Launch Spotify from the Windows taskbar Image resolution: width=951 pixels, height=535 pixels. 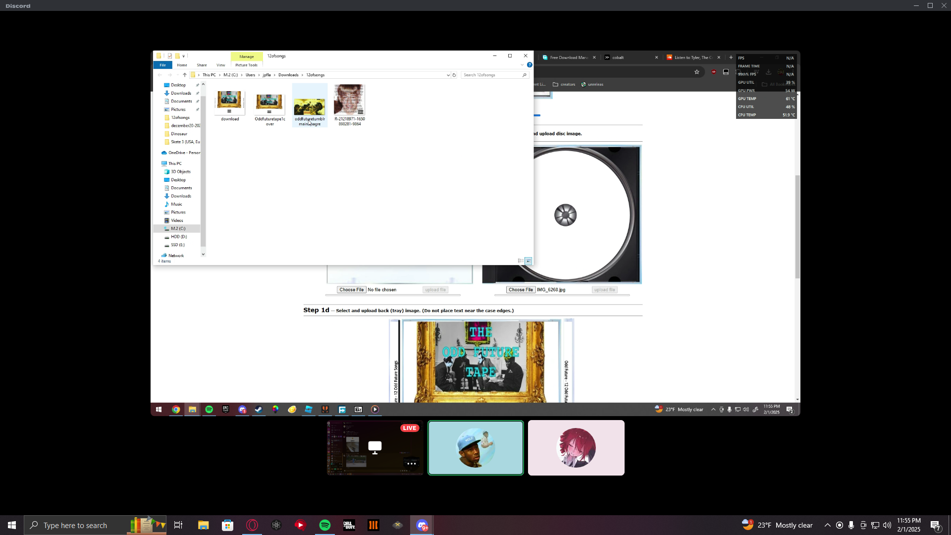pos(325,525)
